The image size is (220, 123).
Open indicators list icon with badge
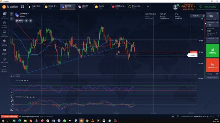tap(12, 106)
